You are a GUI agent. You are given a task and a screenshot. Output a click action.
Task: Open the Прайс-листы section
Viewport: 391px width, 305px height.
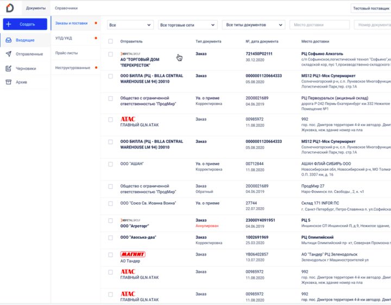[x=75, y=53]
